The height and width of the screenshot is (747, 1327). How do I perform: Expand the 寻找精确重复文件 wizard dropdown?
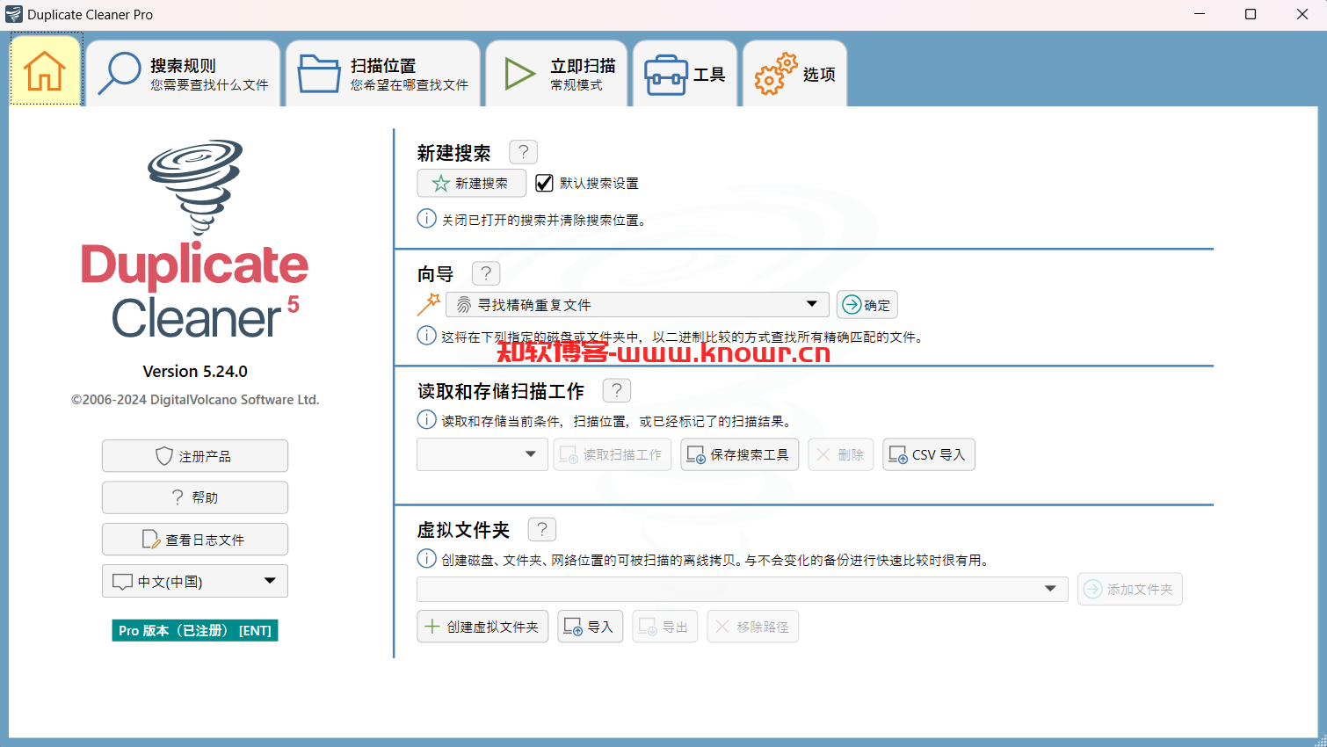coord(638,304)
